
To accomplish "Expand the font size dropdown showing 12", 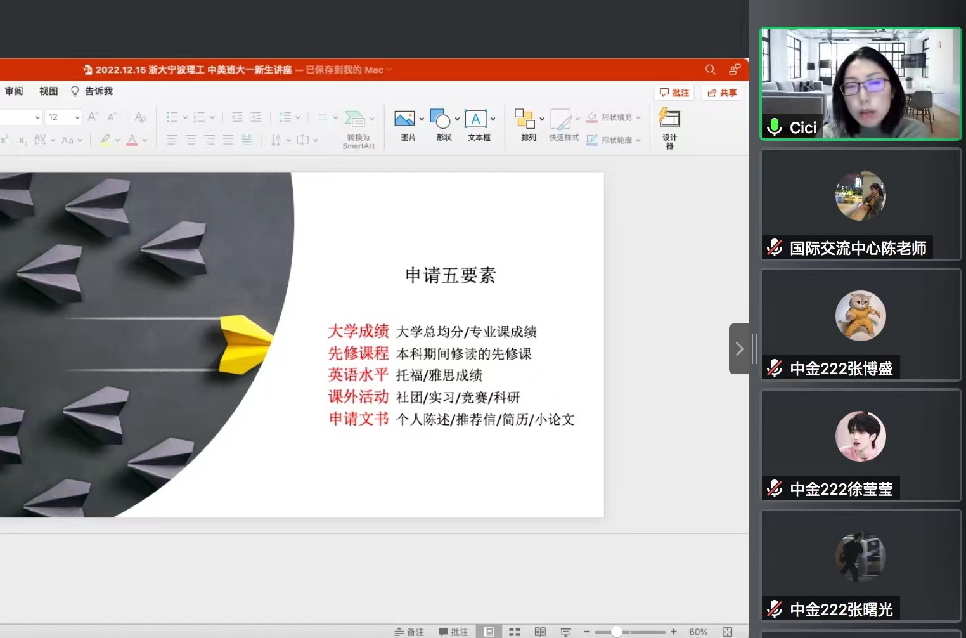I will click(x=77, y=117).
